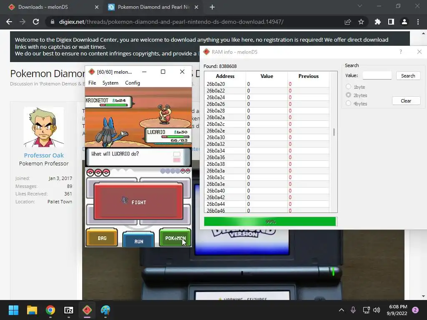Click the search Value input field
Screen dimensions: 427x320
click(377, 75)
